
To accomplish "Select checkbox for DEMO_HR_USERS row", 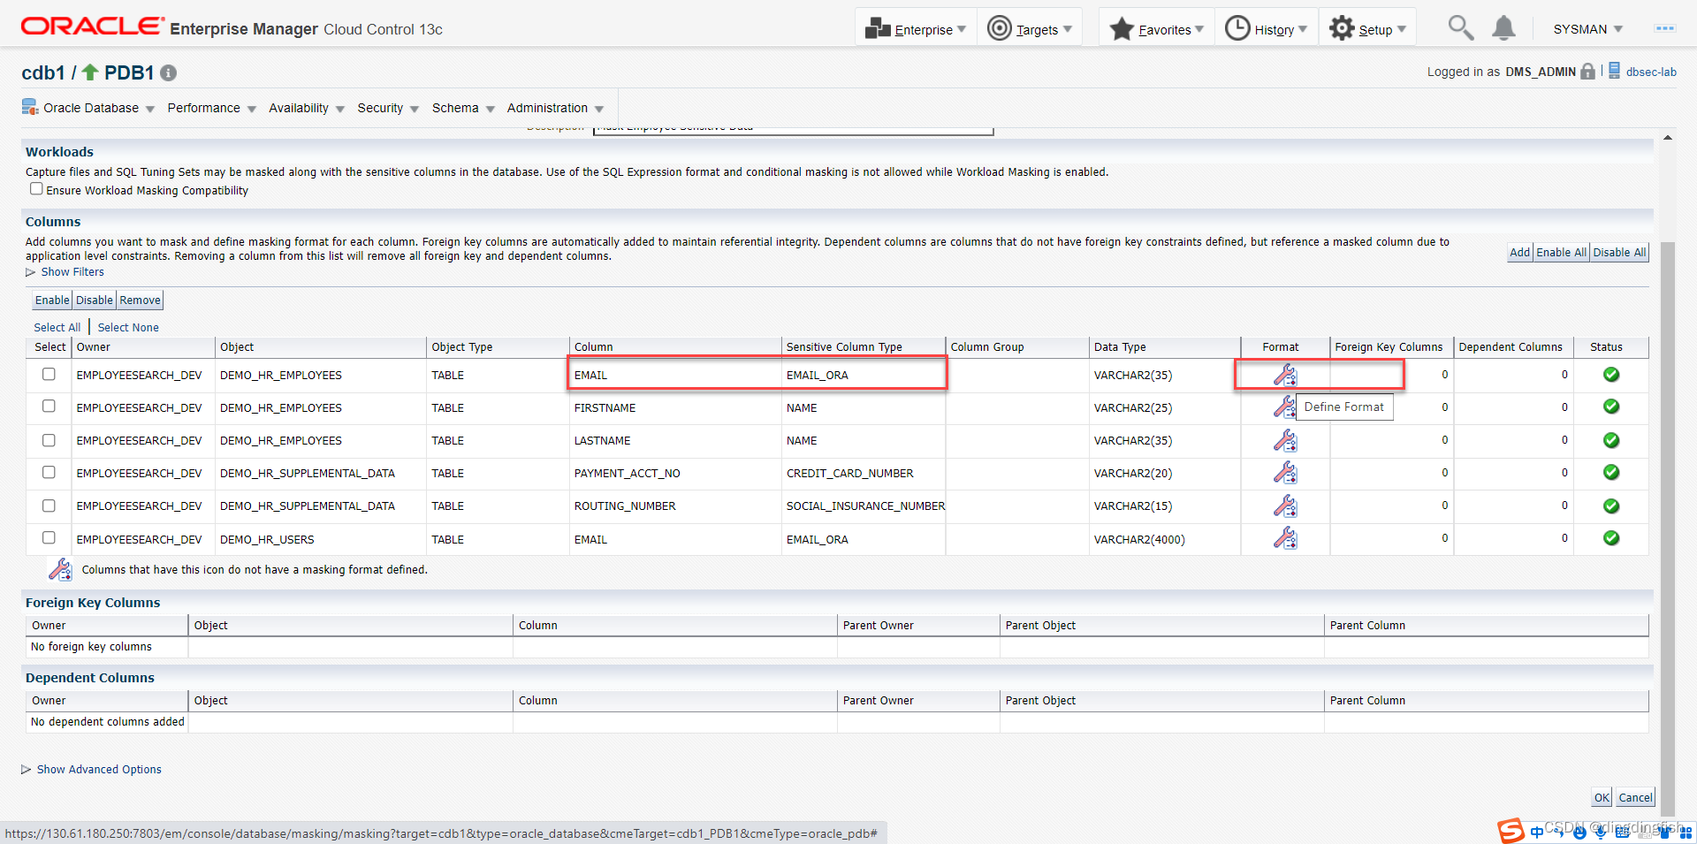I will point(49,537).
